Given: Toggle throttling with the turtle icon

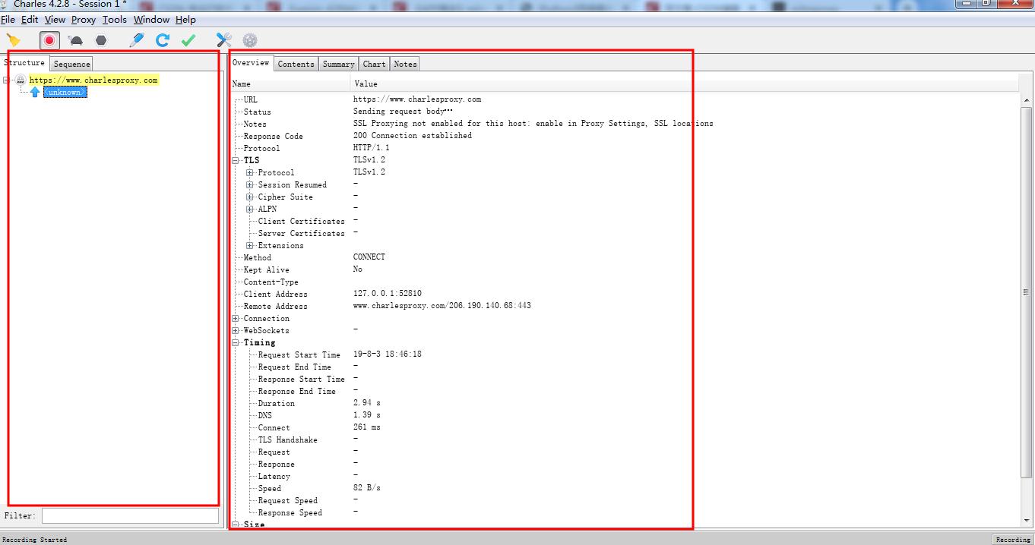Looking at the screenshot, I should click(76, 40).
